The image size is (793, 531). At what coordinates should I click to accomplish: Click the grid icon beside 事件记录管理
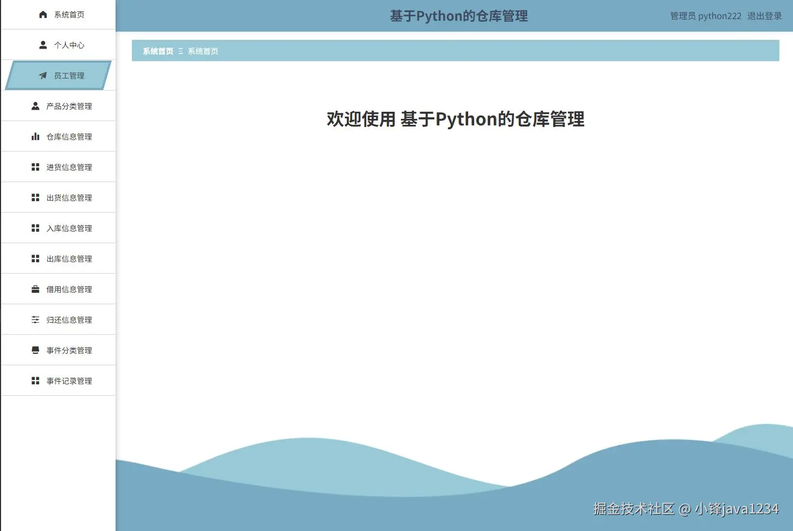pos(35,381)
